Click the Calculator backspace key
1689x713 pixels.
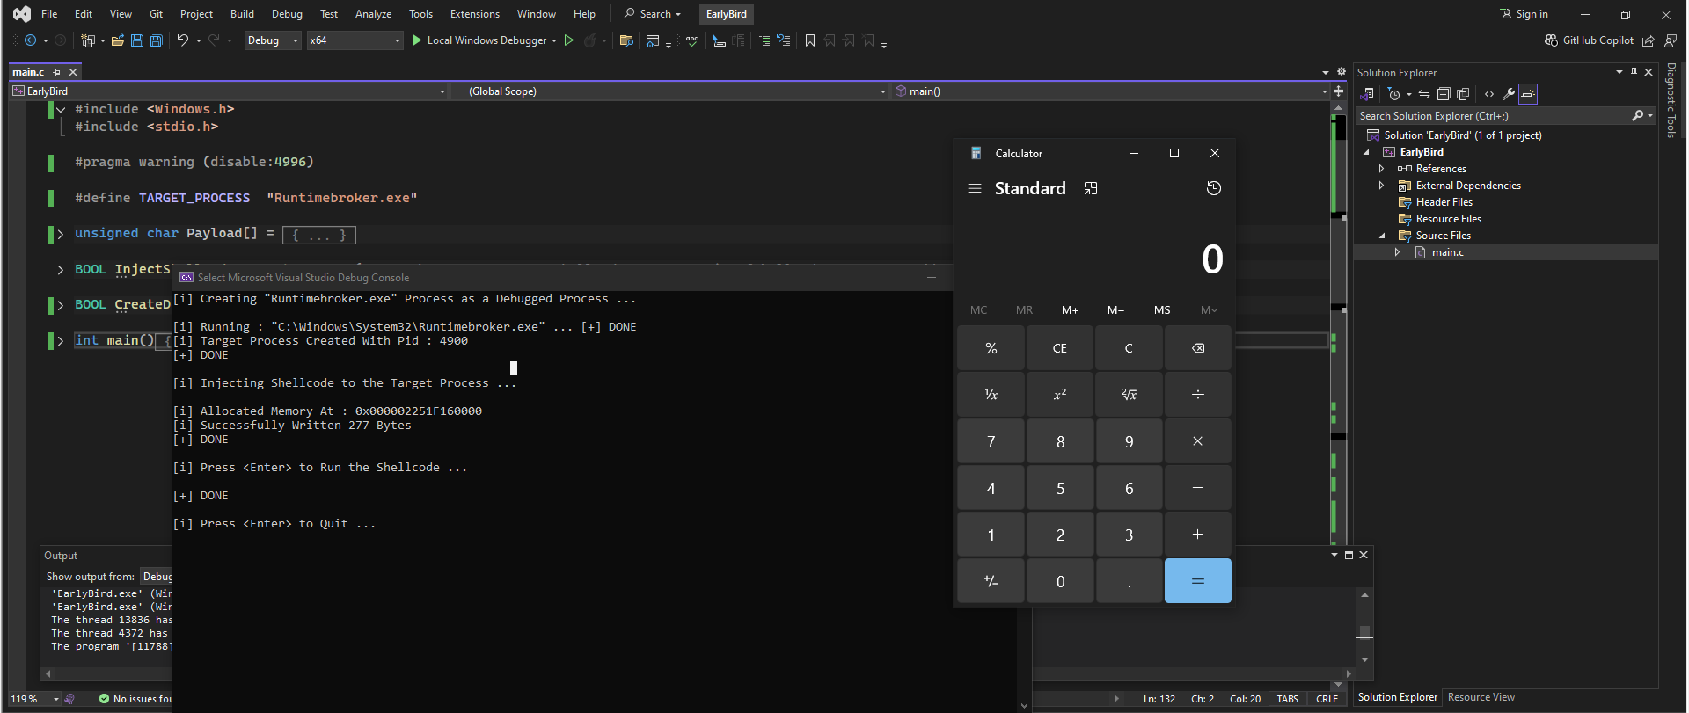[x=1198, y=348]
